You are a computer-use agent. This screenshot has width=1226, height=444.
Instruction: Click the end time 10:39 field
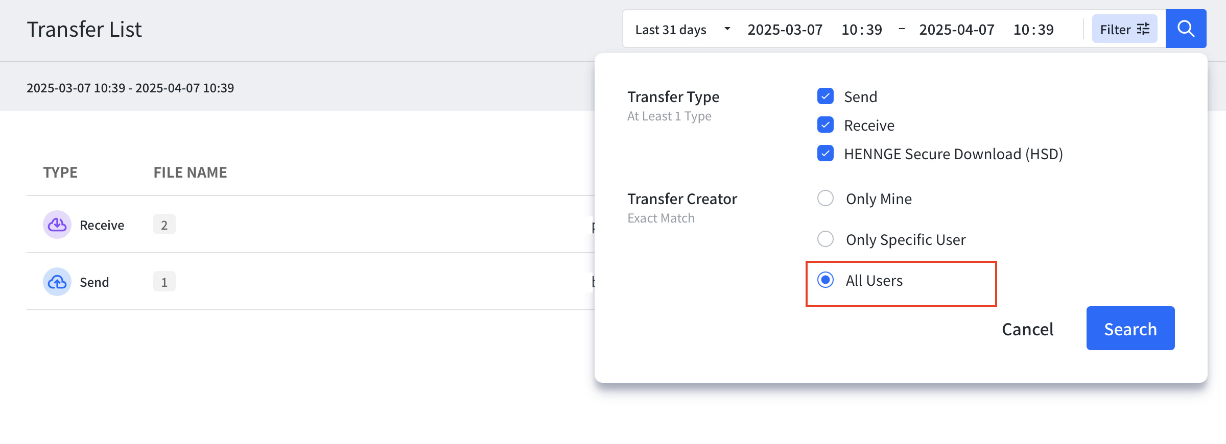1033,30
